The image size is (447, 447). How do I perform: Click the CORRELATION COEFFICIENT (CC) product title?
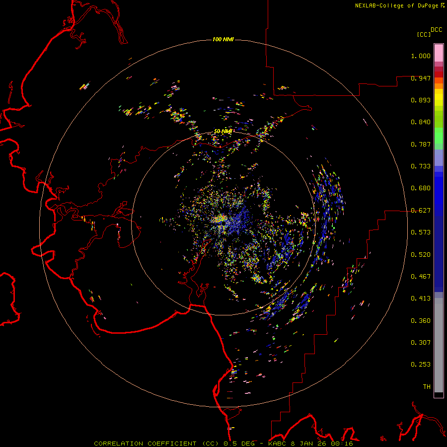point(157,444)
